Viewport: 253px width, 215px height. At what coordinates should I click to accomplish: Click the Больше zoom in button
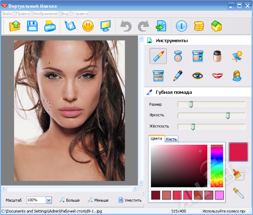(69, 200)
